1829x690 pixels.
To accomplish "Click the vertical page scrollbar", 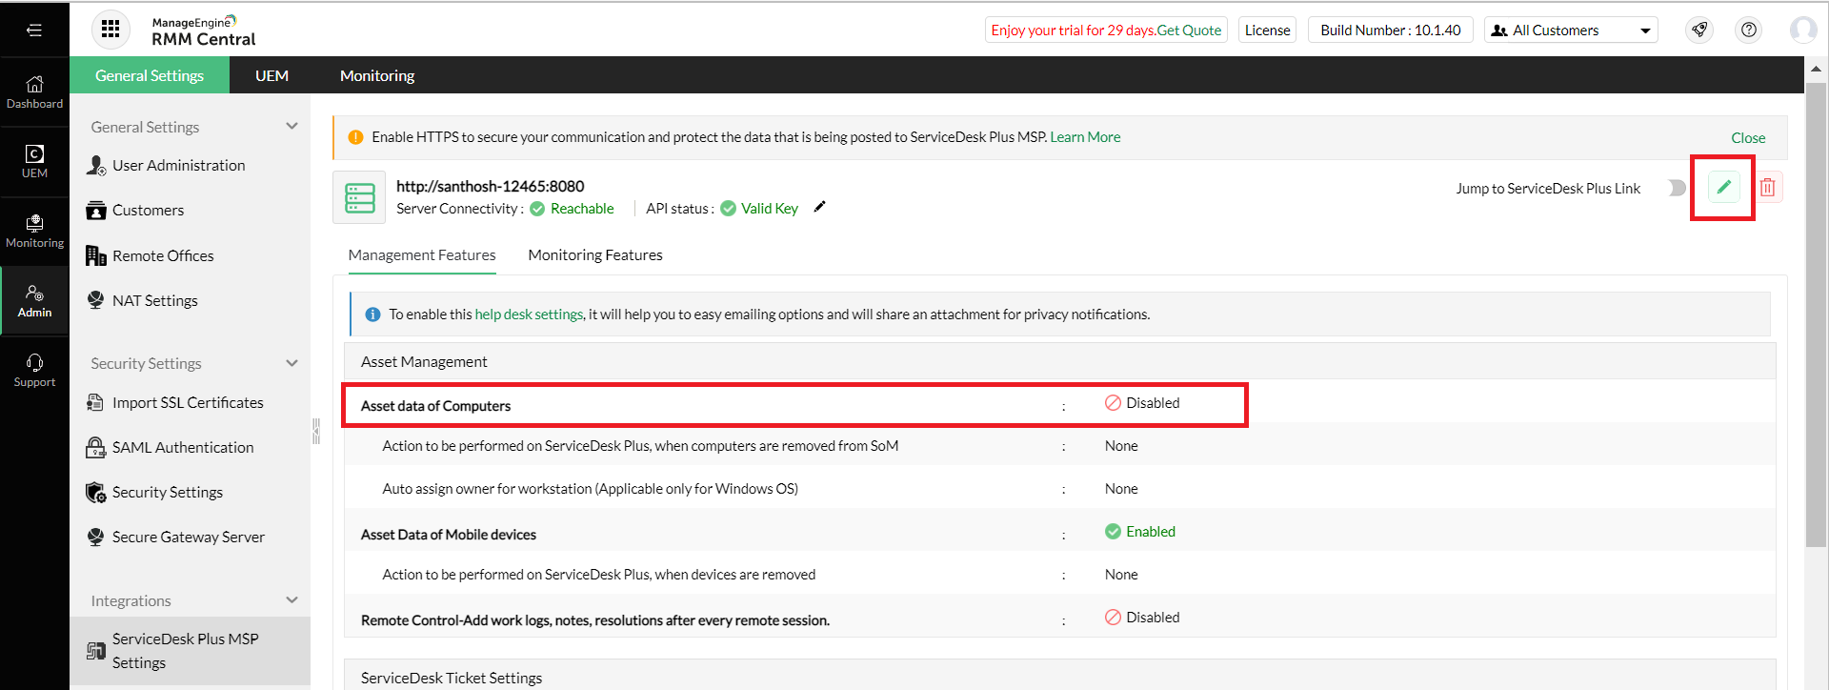I will point(1816,315).
